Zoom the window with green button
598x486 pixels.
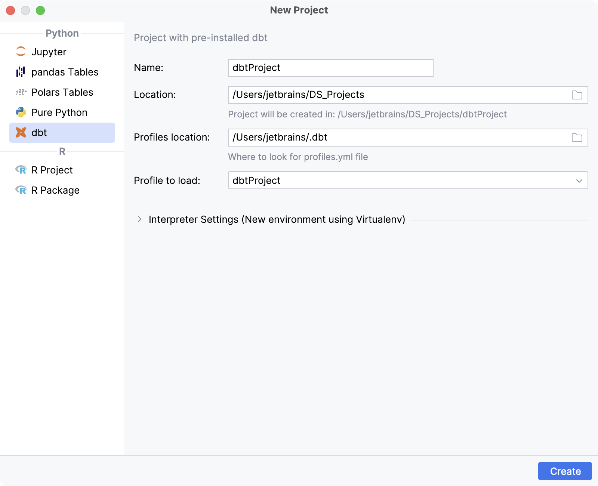point(40,10)
